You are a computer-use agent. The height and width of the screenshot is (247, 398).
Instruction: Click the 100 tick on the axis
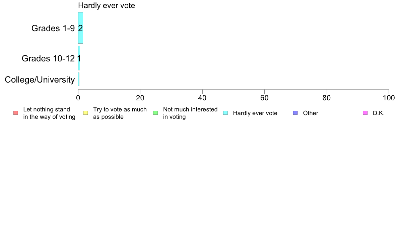tap(389, 98)
